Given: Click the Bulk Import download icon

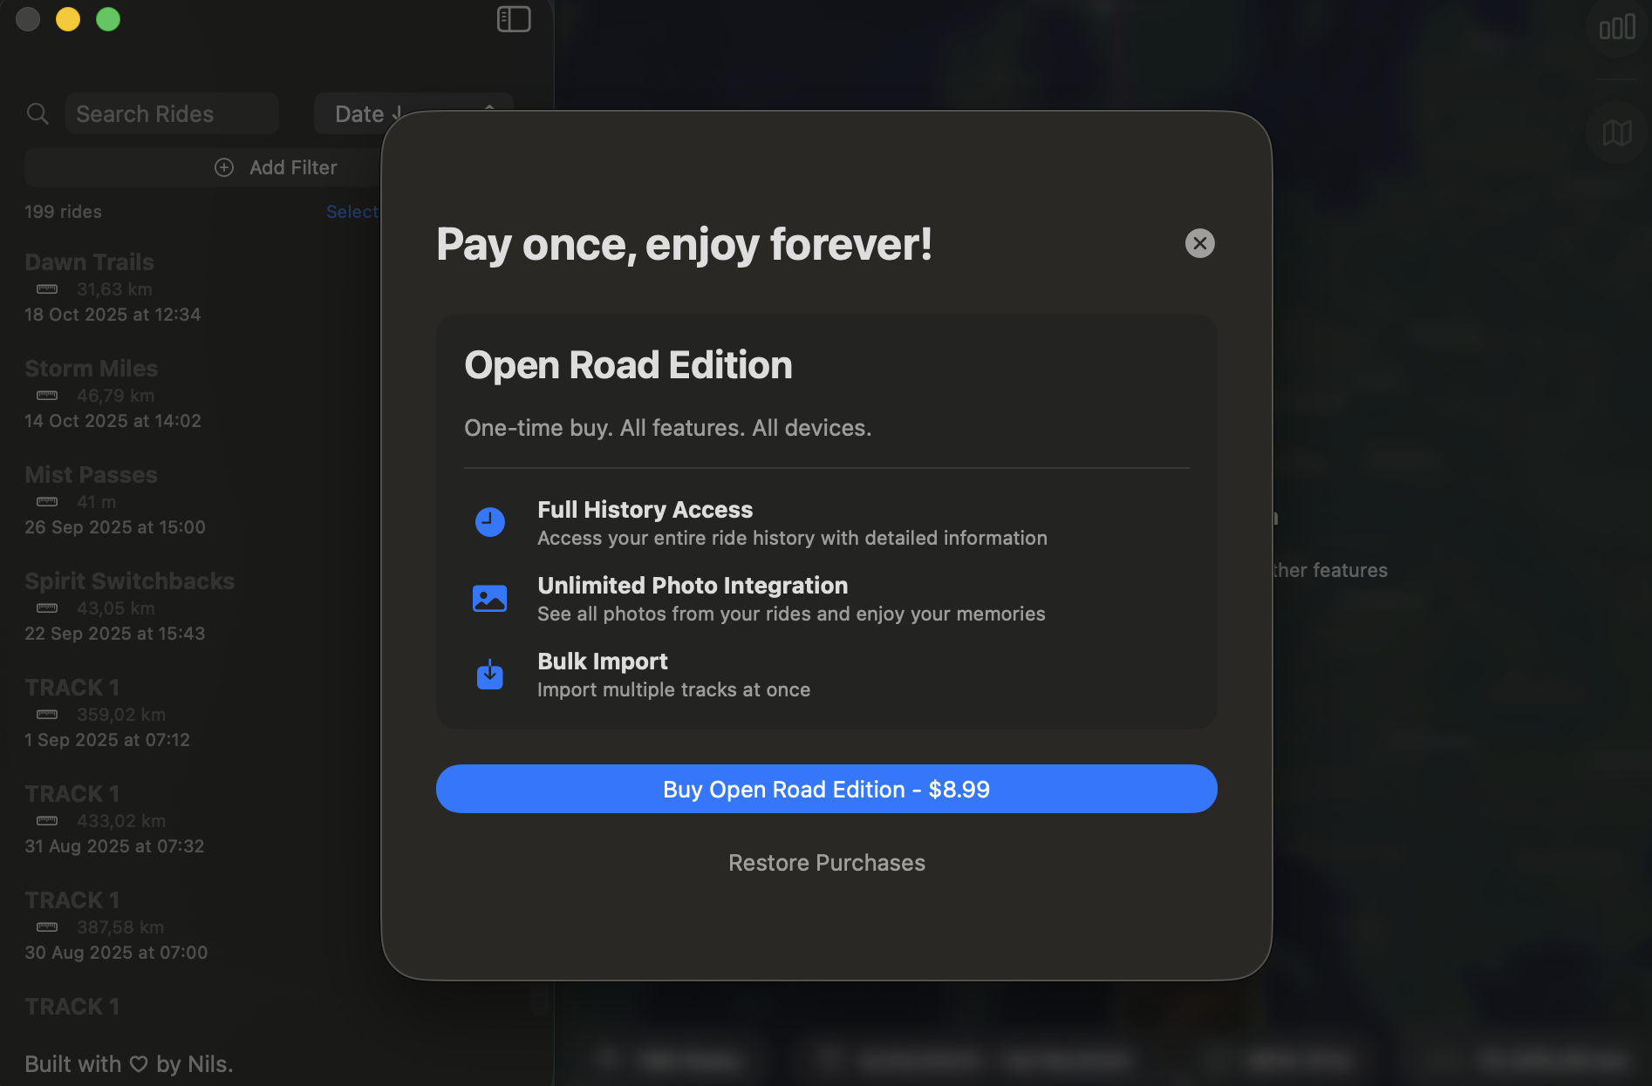Looking at the screenshot, I should [x=490, y=674].
